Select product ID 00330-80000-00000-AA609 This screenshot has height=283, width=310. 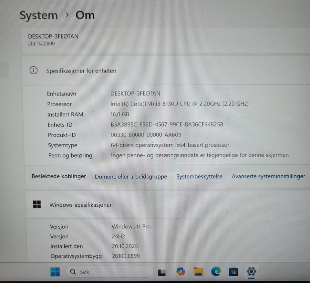pos(146,135)
